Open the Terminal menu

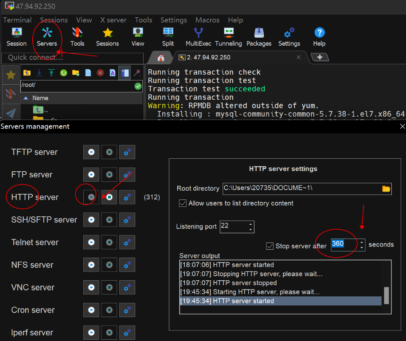[x=17, y=20]
